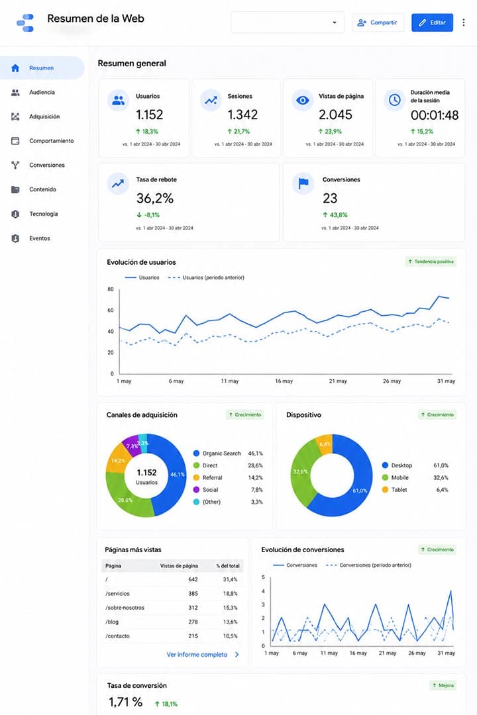Click the orange Referral legend dot
The image size is (477, 715).
[x=196, y=477]
